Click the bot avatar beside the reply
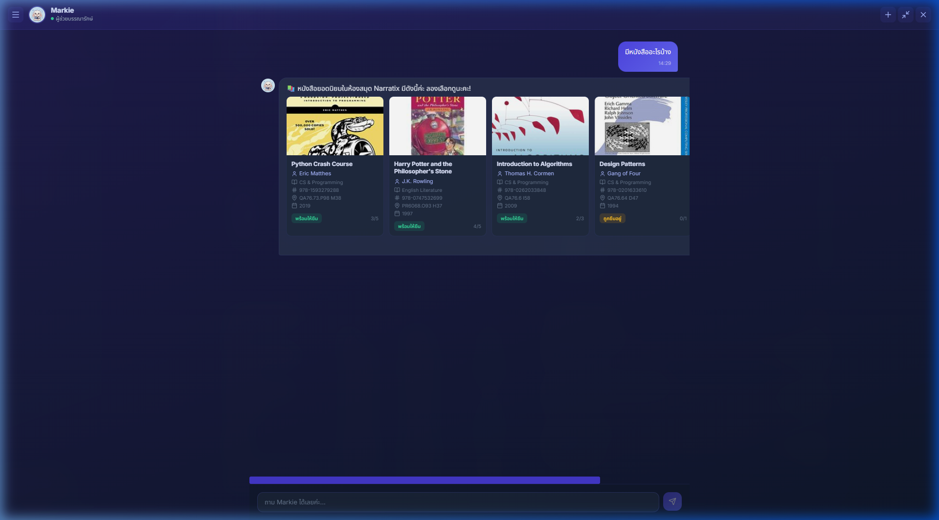 click(x=268, y=85)
